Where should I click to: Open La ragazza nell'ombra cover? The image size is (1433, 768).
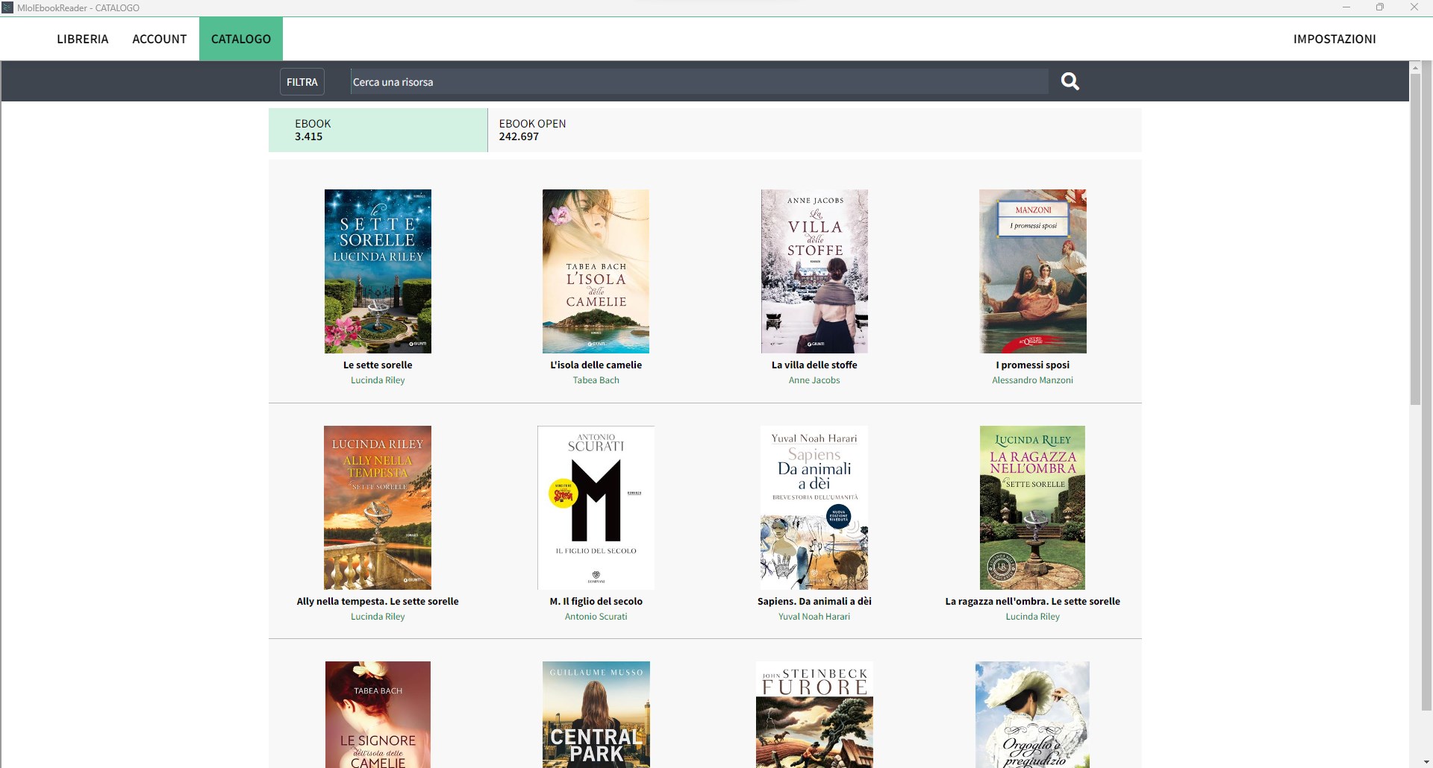pos(1033,508)
